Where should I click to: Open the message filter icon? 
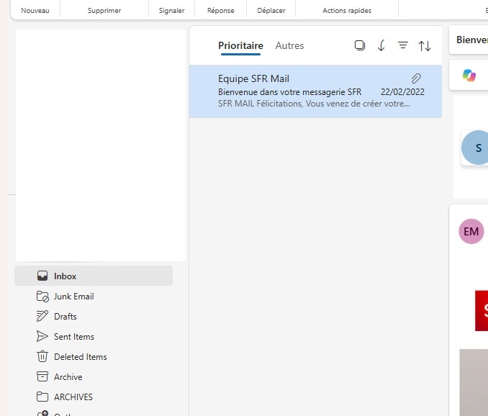click(x=403, y=45)
